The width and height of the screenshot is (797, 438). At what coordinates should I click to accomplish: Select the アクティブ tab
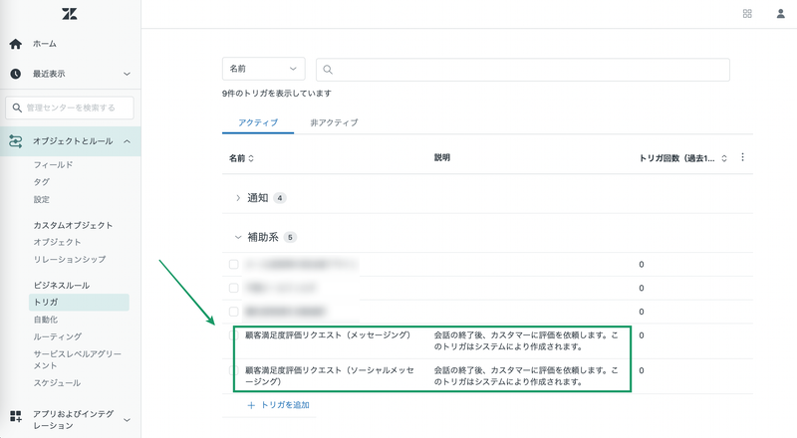coord(258,122)
